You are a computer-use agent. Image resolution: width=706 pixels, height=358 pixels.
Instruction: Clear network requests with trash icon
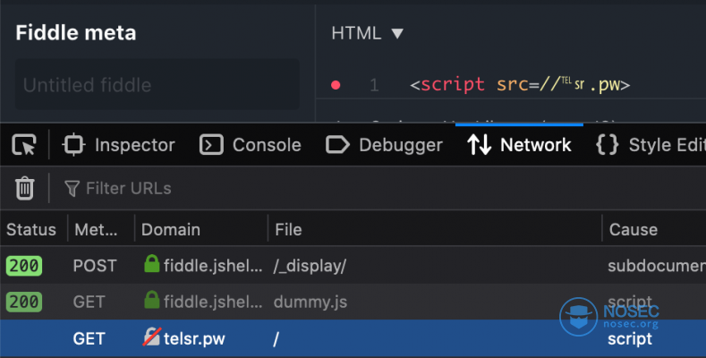pos(25,188)
